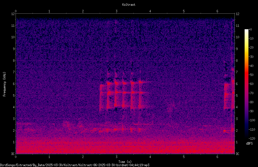Click the "+0" label on the color scale
This screenshot has width=258, height=167.
tap(250, 30)
